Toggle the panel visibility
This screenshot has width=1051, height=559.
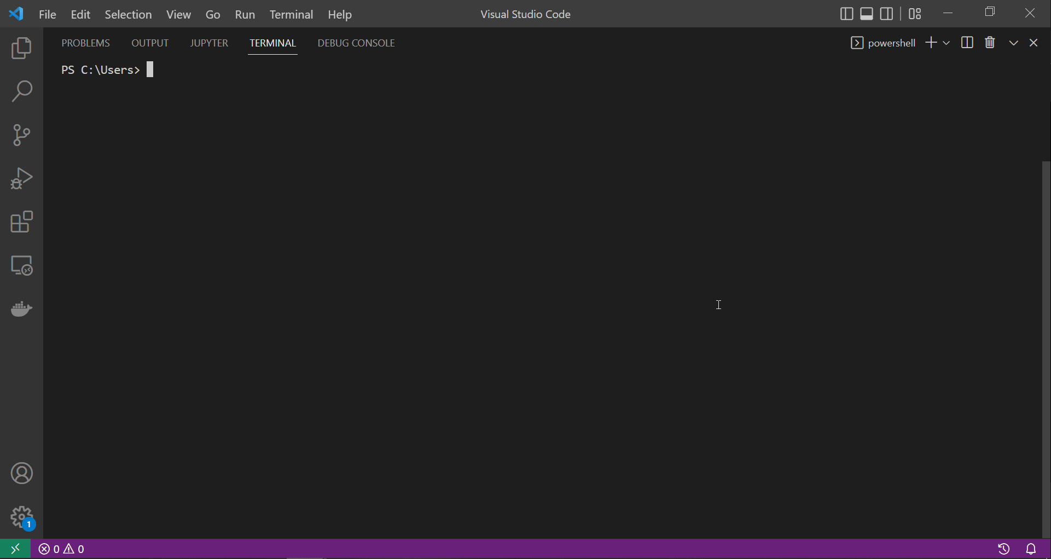coord(867,14)
